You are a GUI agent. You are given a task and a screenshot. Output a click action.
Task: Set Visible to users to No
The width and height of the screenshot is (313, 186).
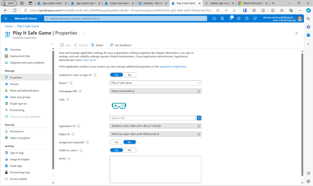tap(130, 150)
